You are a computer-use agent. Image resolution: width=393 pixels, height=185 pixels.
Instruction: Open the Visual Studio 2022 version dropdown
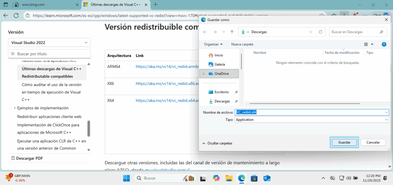pyautogui.click(x=50, y=43)
